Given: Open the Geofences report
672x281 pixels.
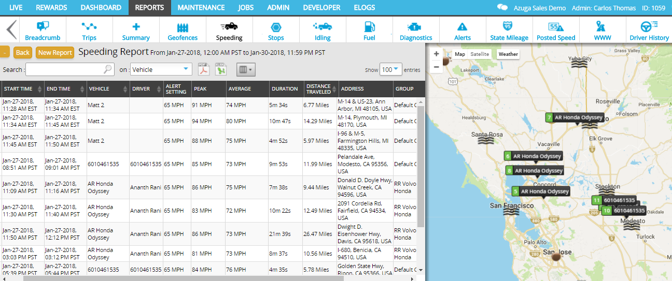Looking at the screenshot, I should pyautogui.click(x=183, y=31).
